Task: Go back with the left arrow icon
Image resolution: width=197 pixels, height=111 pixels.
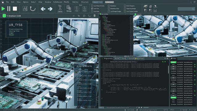Action: [x=43, y=9]
